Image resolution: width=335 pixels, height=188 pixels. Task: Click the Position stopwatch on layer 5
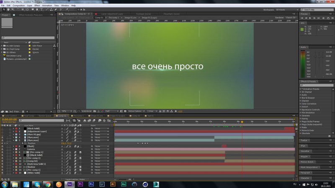[x=23, y=143]
